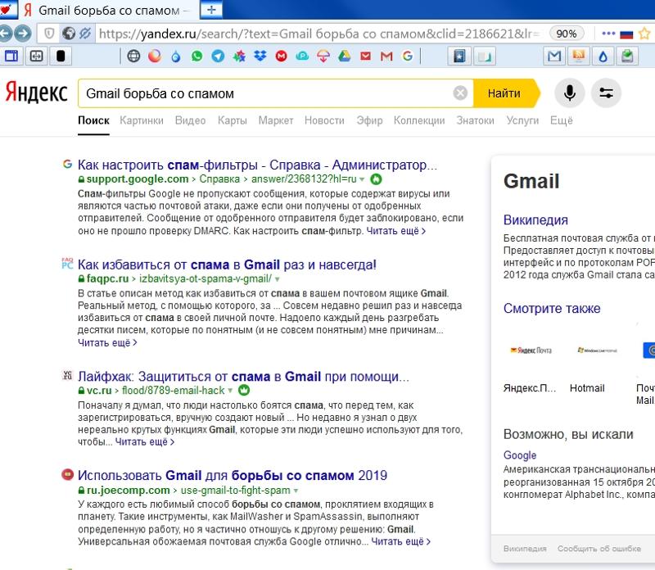Open 'Читать ещё' under the vc.ru result
The height and width of the screenshot is (570, 655).
(145, 441)
